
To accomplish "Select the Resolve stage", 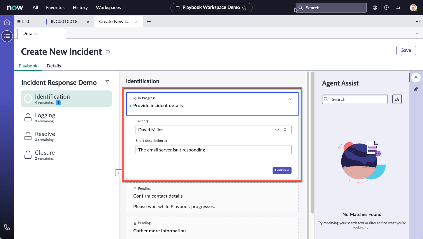I will pos(66,136).
